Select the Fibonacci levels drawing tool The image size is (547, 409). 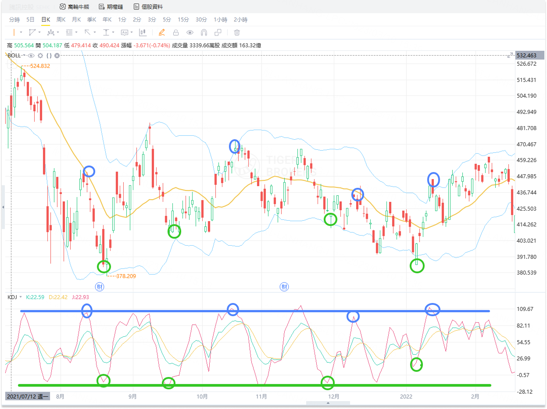[69, 32]
